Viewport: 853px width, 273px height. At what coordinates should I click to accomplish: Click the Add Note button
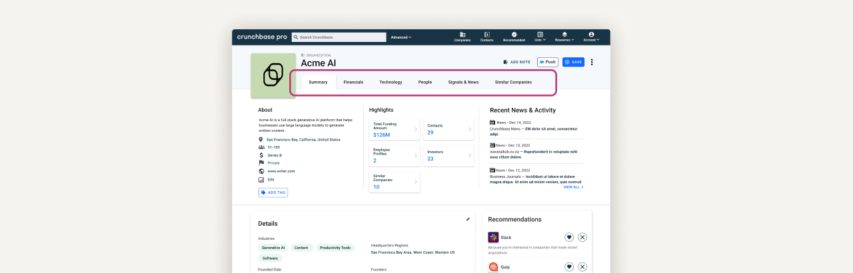pyautogui.click(x=517, y=62)
